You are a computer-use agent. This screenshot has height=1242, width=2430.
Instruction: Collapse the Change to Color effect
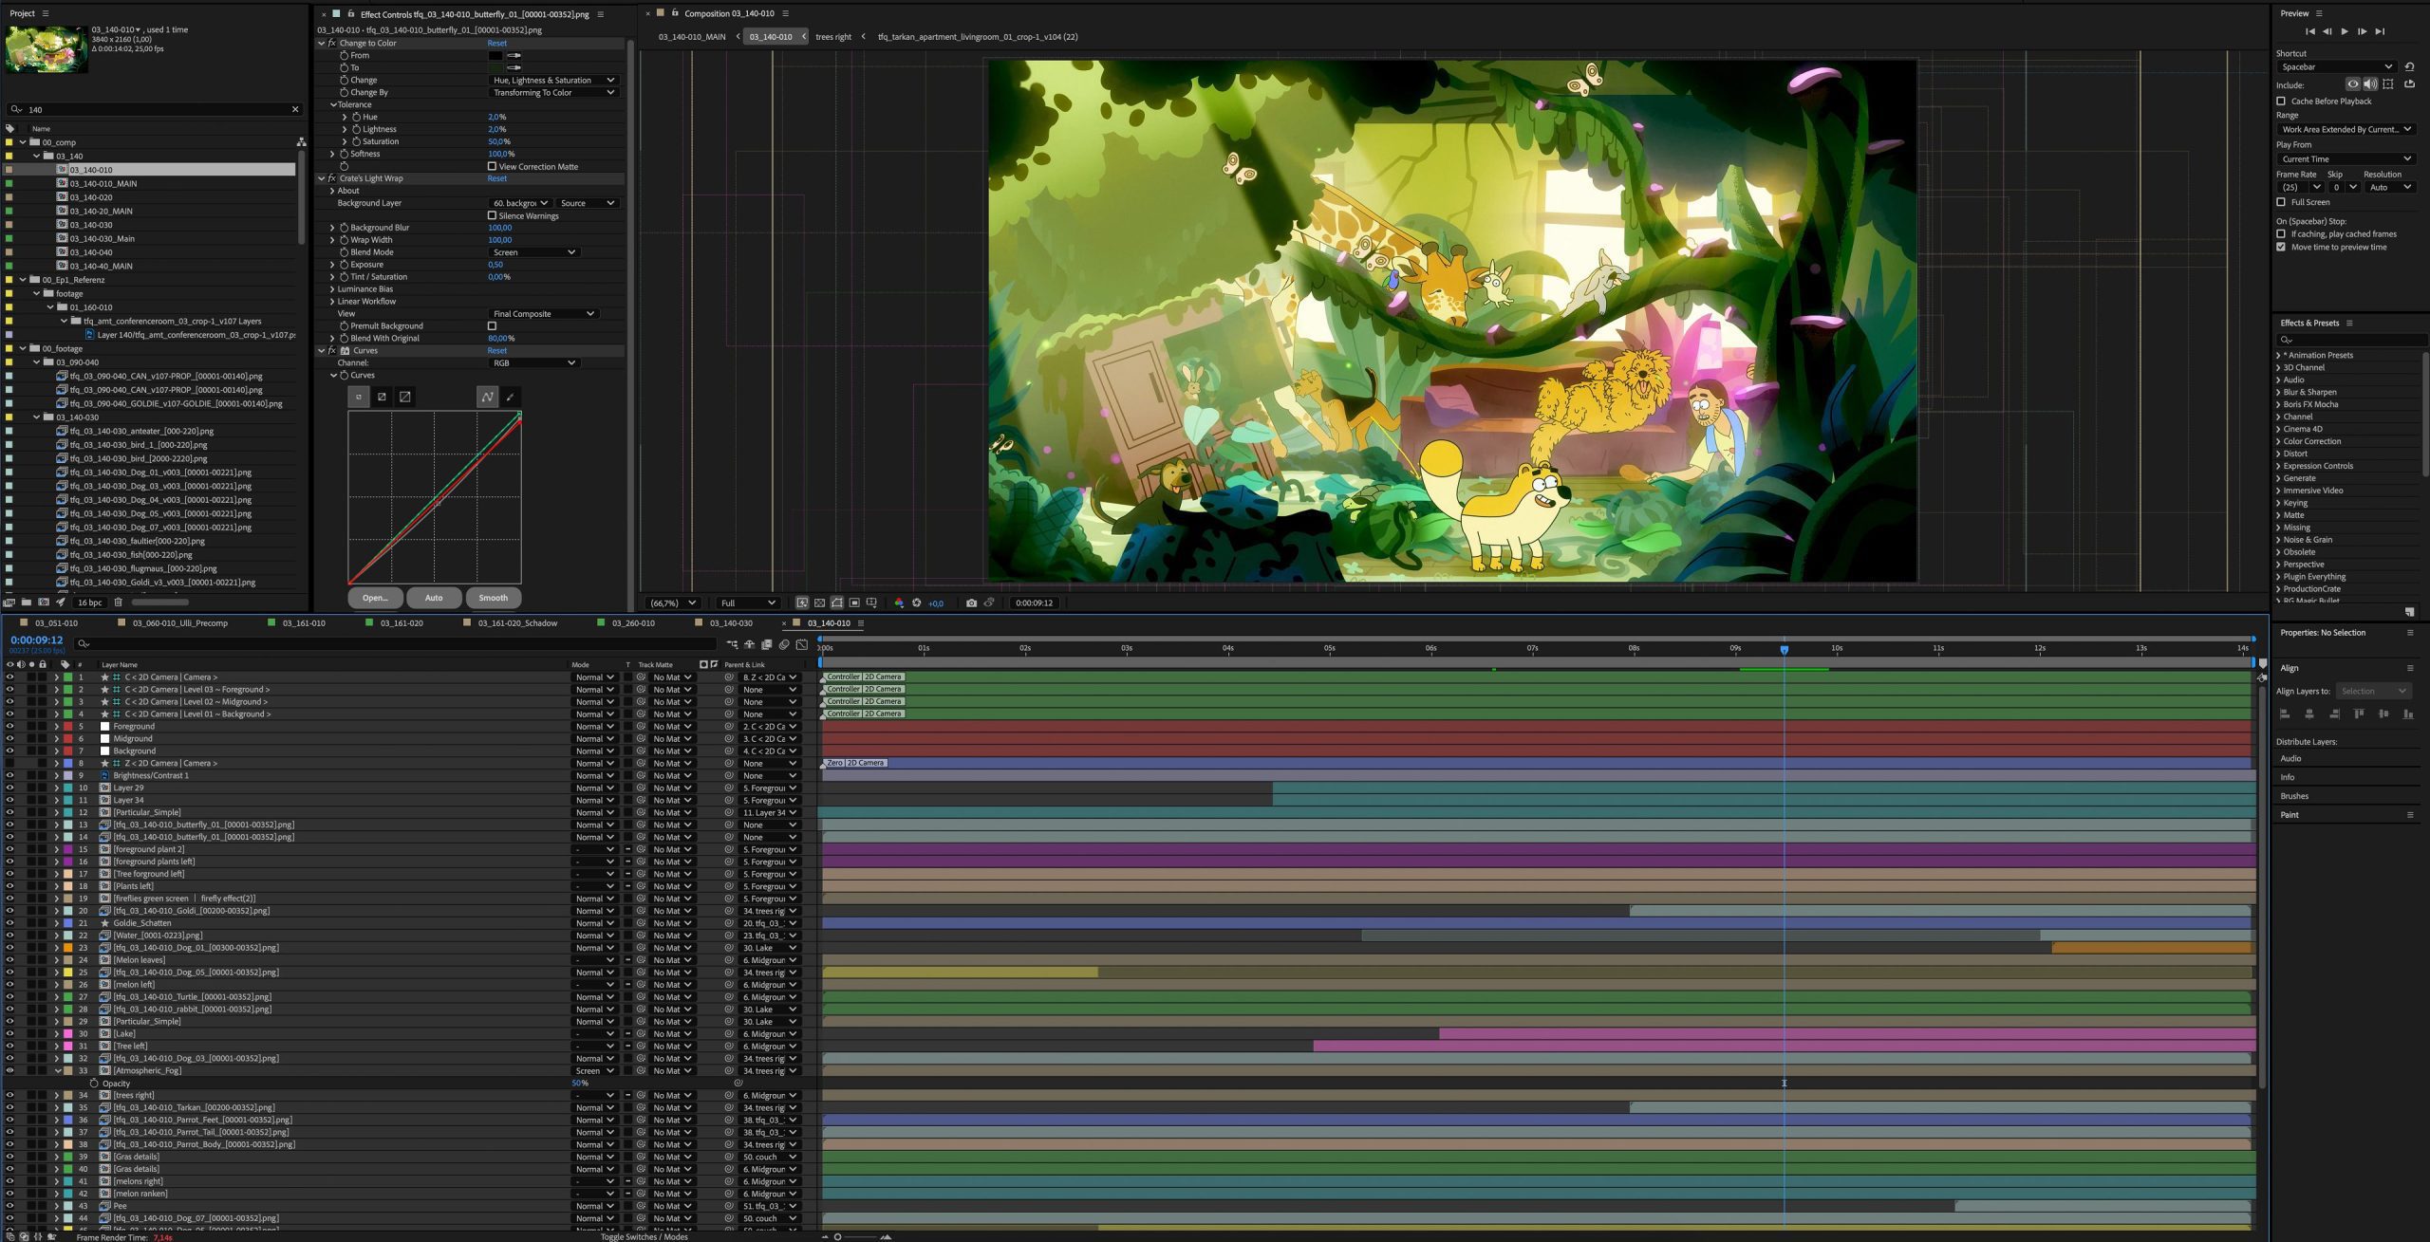tap(322, 43)
